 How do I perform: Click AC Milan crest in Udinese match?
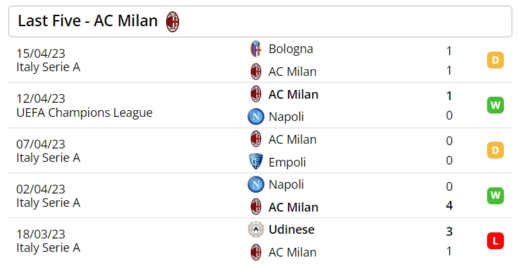tap(256, 252)
